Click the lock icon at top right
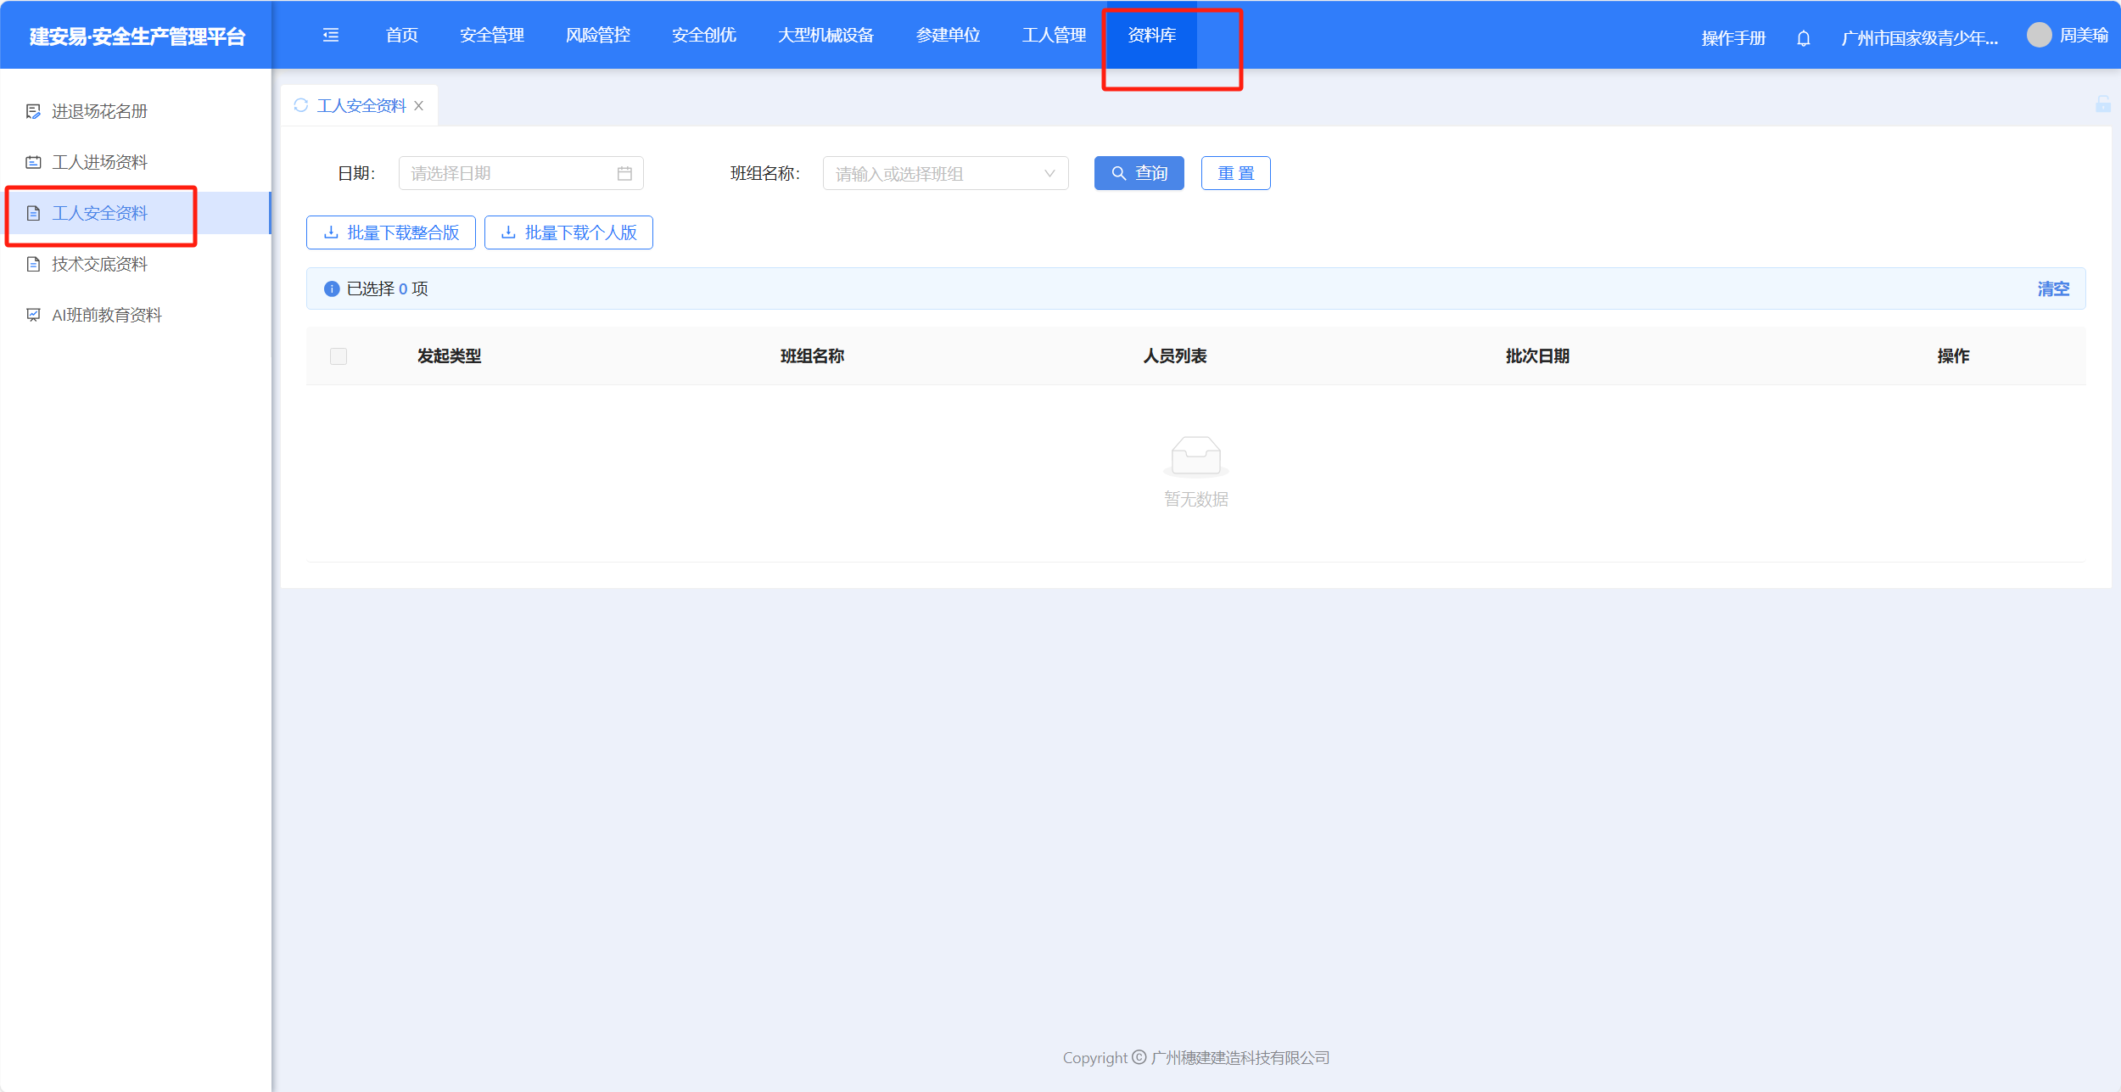 [x=2102, y=104]
